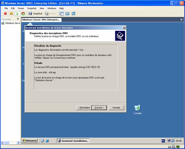Click the green Power On play icon
This screenshot has height=149, width=185.
point(17,14)
